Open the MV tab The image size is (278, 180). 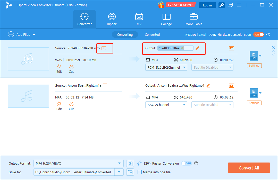point(139,19)
